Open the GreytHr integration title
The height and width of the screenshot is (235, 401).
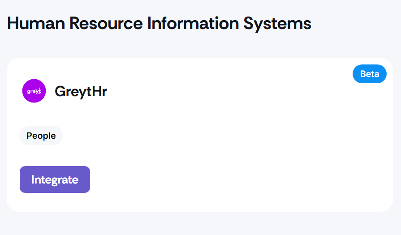click(x=81, y=91)
